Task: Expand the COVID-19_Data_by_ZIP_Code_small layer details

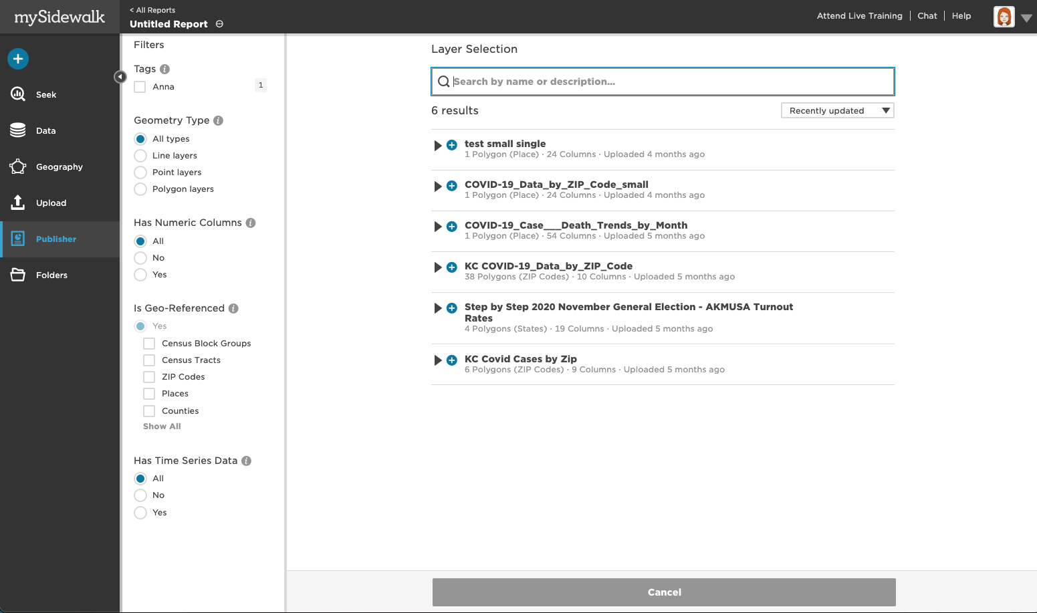Action: 438,187
